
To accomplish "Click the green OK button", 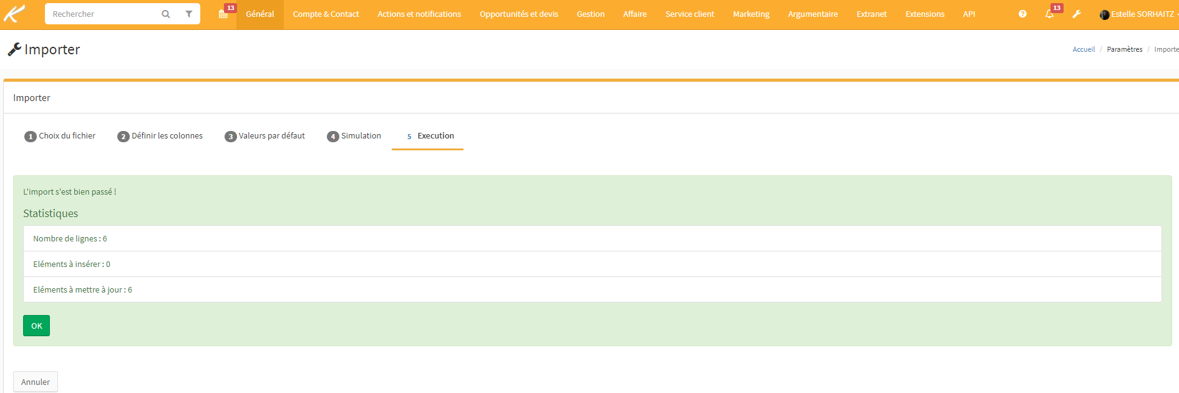I will pos(36,326).
